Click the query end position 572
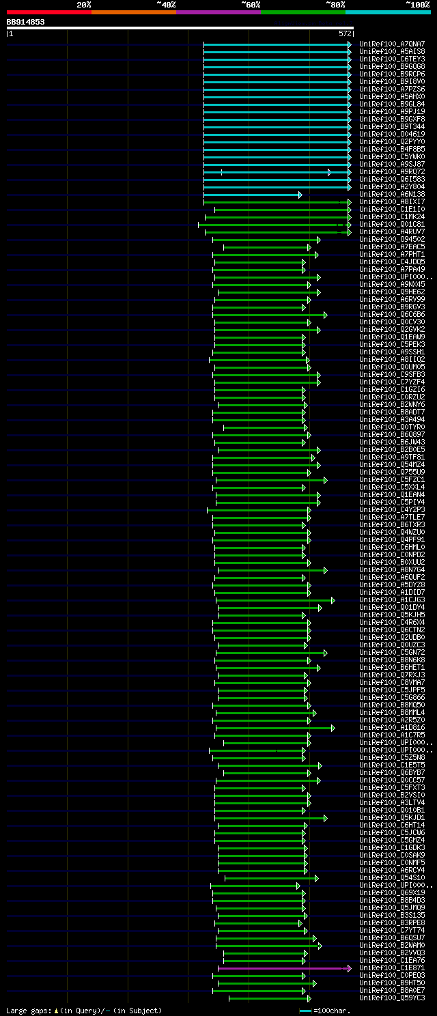The height and width of the screenshot is (1016, 437). [345, 33]
